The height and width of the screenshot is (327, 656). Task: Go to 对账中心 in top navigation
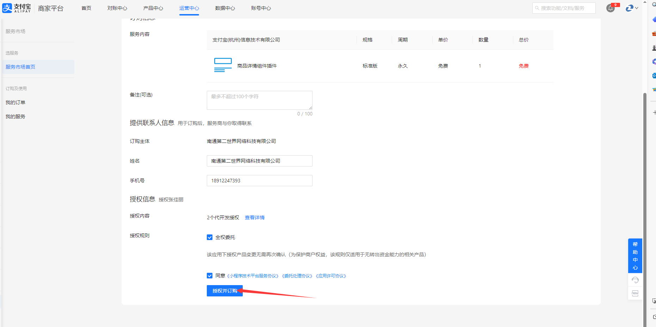coord(117,8)
